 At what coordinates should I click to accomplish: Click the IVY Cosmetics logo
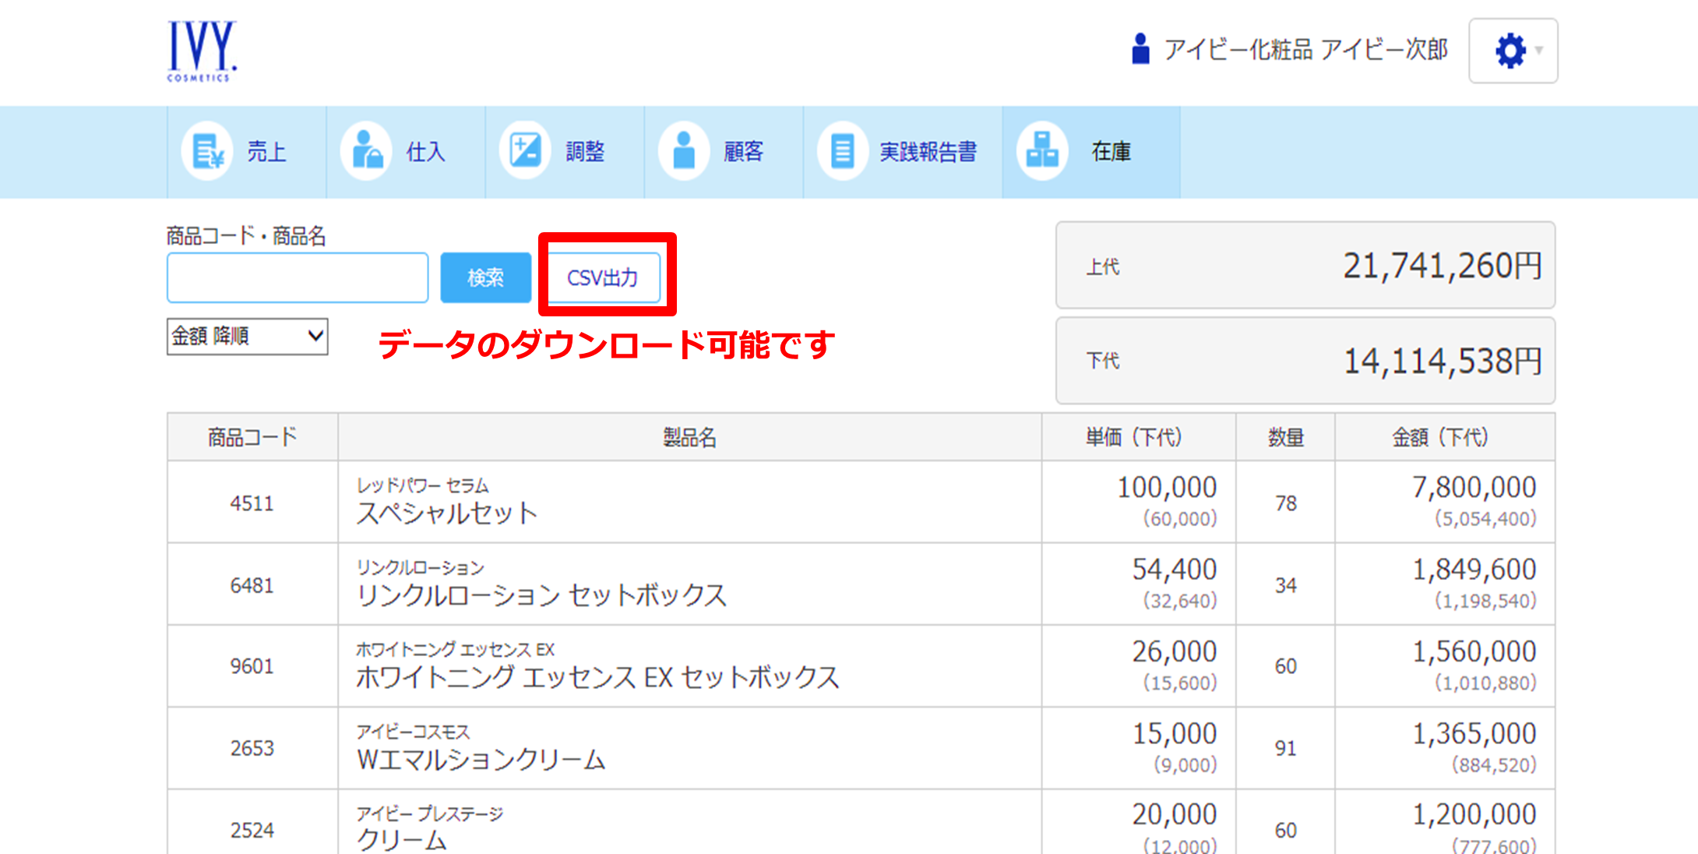coord(201,51)
